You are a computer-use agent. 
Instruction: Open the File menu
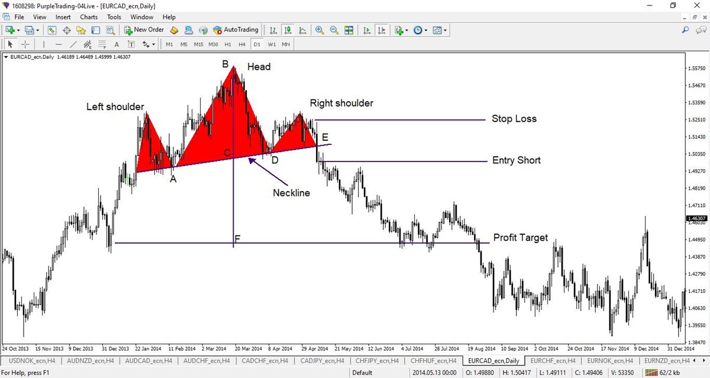(19, 17)
